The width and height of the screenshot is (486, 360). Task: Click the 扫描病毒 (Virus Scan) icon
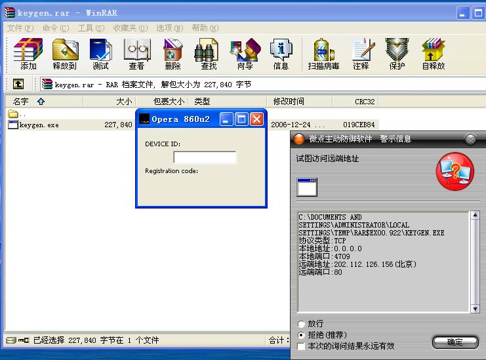click(x=323, y=54)
